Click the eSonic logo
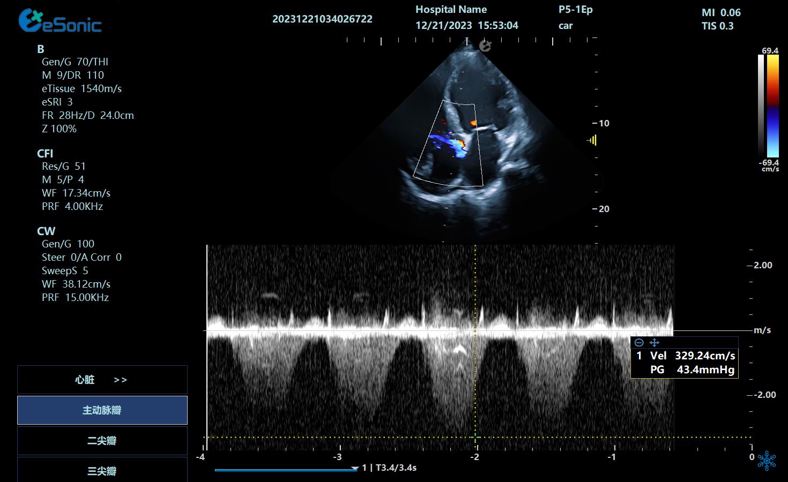The image size is (788, 482). coord(60,21)
